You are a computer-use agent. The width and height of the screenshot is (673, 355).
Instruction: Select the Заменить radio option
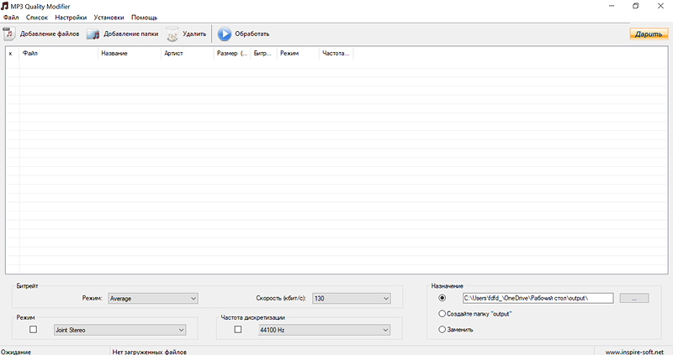coord(442,330)
